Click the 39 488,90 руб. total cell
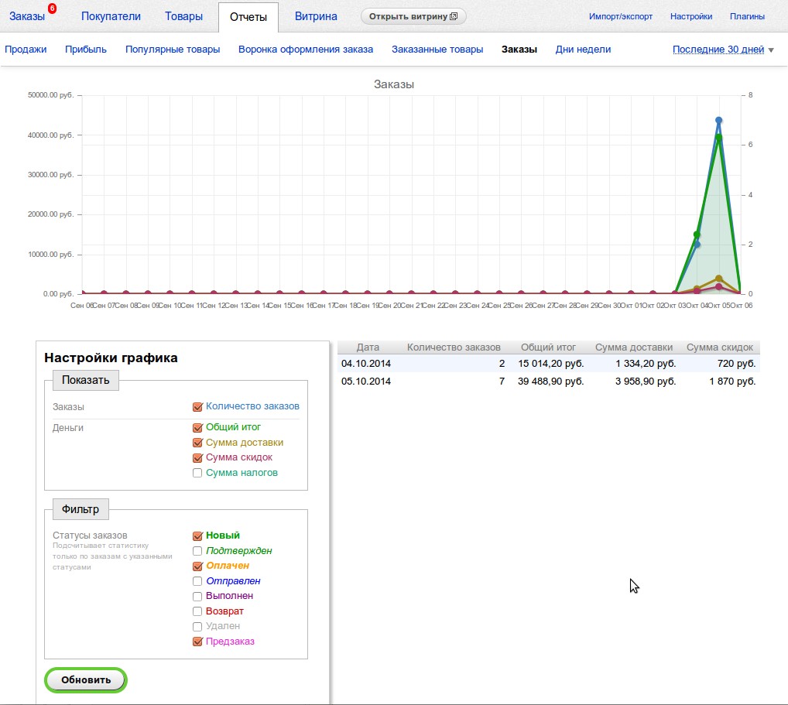Screen dimensions: 788x705 pos(551,382)
